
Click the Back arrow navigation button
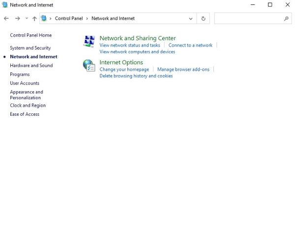(x=6, y=18)
